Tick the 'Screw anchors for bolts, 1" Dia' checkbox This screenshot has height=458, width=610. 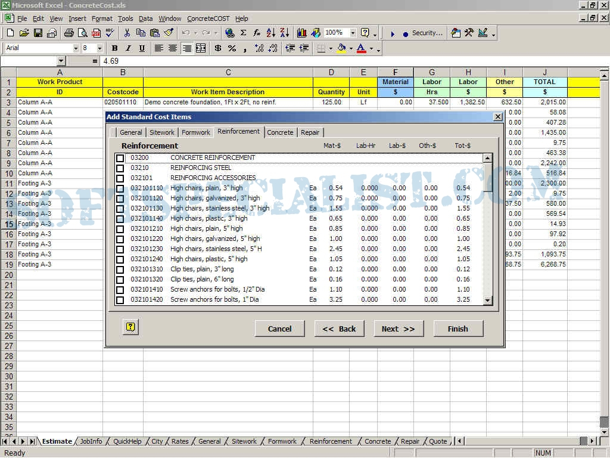(120, 300)
